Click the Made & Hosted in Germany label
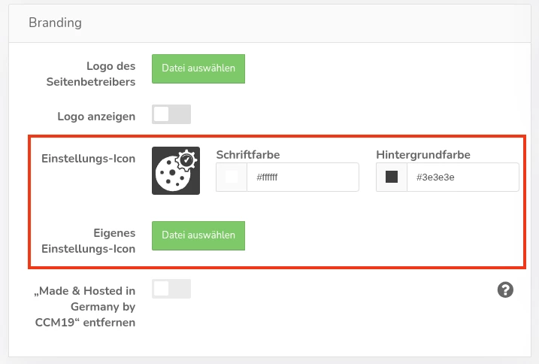This screenshot has height=364, width=539. [x=85, y=307]
